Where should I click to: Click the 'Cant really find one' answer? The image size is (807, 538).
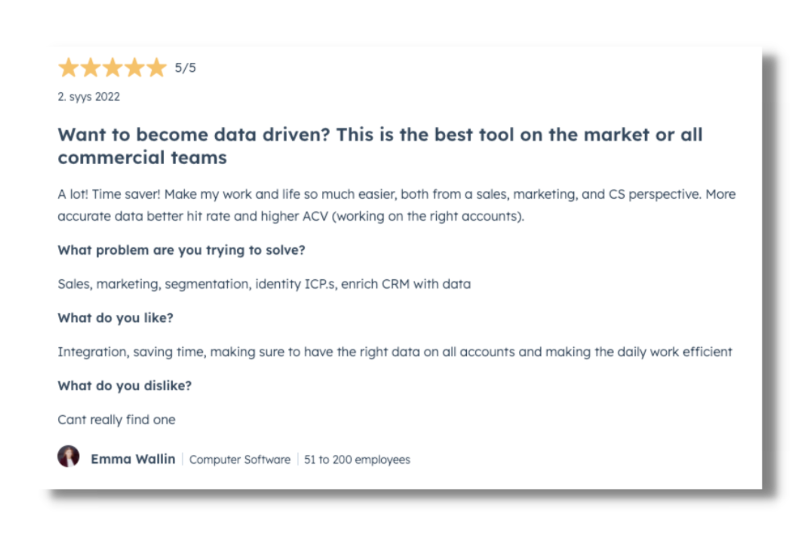(x=117, y=420)
